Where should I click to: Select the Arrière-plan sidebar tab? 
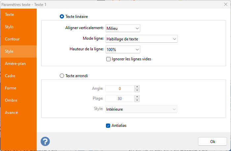pos(15,64)
